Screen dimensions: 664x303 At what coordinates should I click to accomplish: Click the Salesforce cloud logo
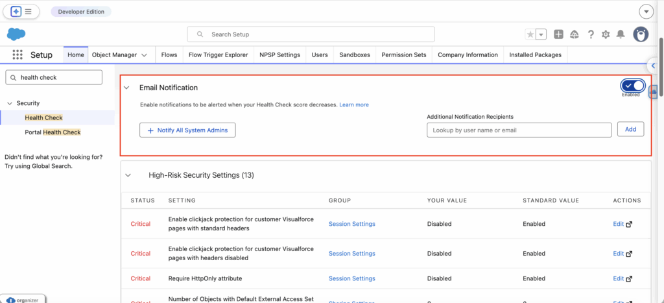coord(16,34)
